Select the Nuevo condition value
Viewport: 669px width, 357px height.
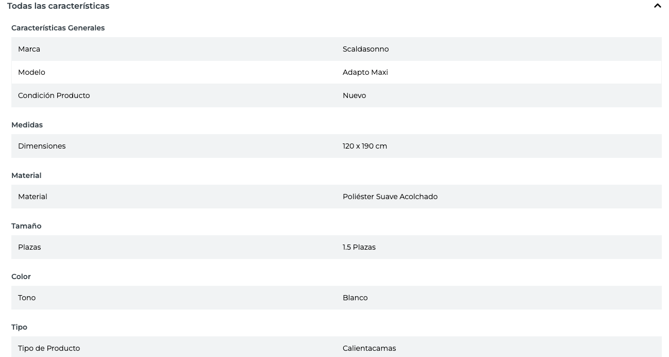(x=354, y=95)
